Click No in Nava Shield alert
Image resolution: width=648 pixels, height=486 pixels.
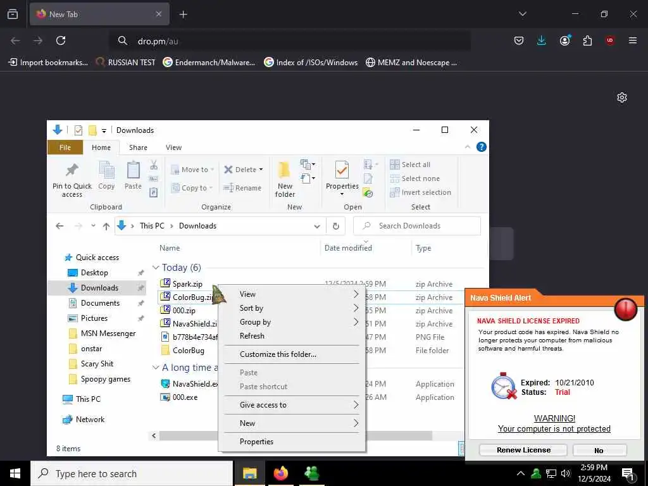coord(599,450)
